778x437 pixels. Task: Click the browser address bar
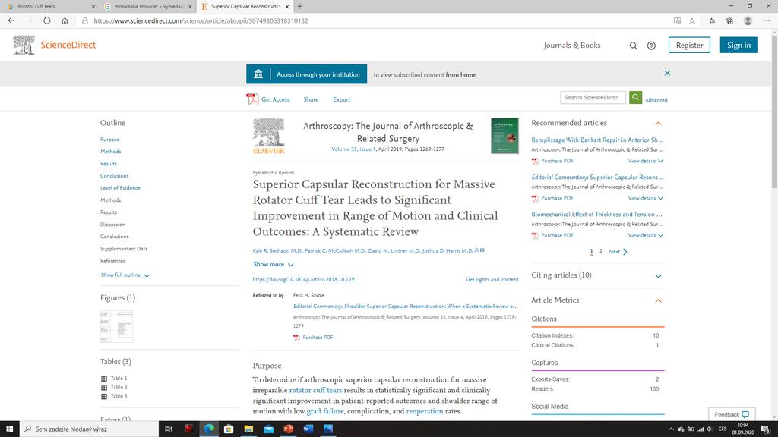(x=372, y=20)
